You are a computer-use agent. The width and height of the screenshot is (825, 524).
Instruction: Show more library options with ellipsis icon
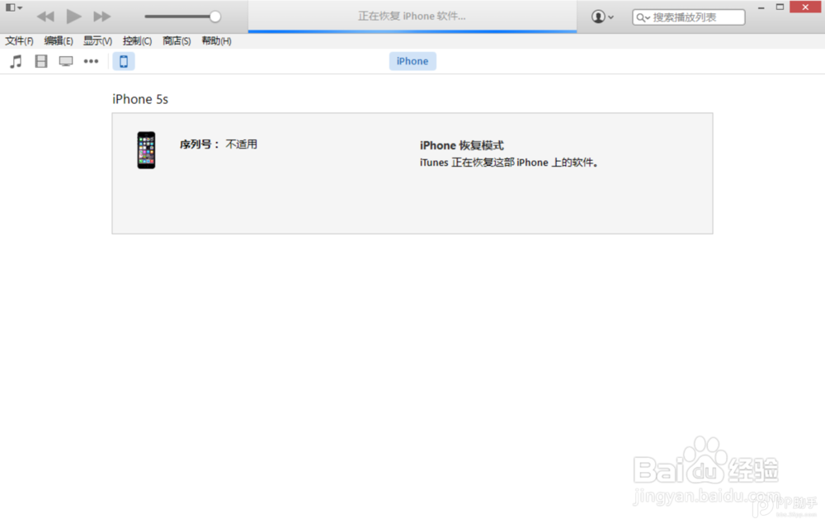(91, 62)
